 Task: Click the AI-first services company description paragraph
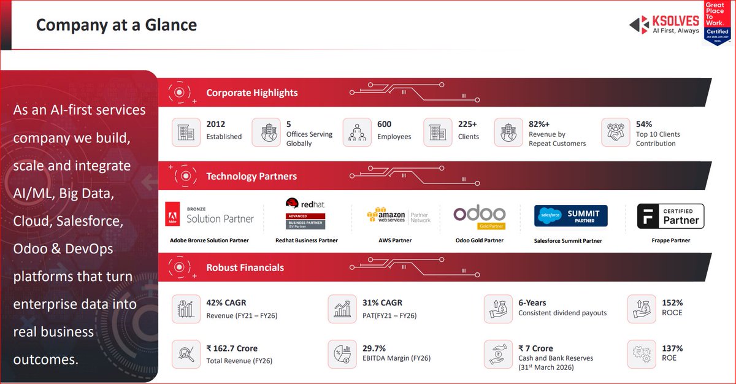pos(79,235)
